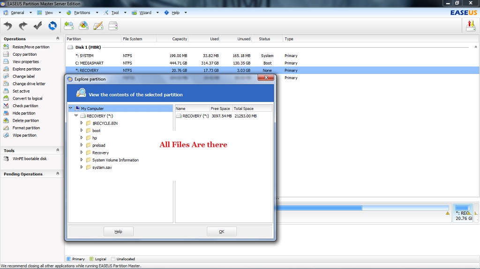This screenshot has height=269, width=480.
Task: Open the dropdown arrow beside Wizard
Action: [157, 13]
